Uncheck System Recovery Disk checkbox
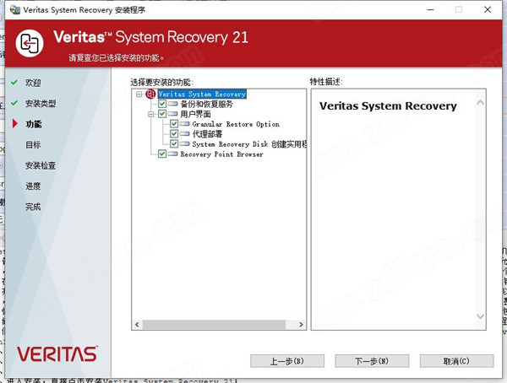507x383 pixels. click(x=174, y=143)
